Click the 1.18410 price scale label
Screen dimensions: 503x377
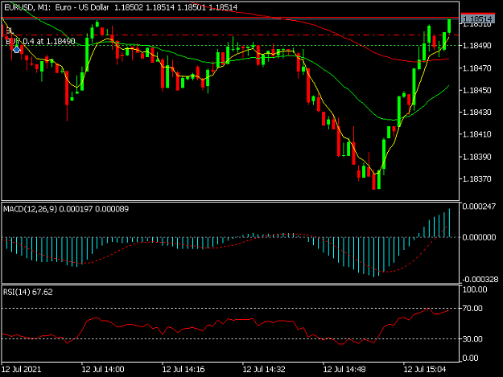[x=476, y=134]
